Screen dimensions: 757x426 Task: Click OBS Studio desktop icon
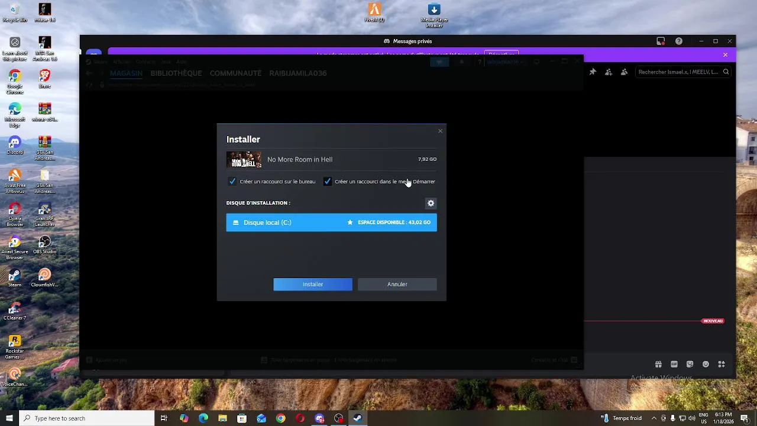coord(44,245)
